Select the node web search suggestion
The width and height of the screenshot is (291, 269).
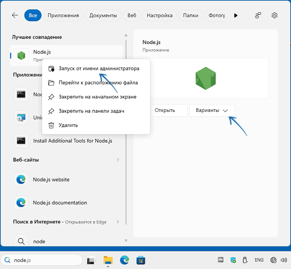[67, 241]
